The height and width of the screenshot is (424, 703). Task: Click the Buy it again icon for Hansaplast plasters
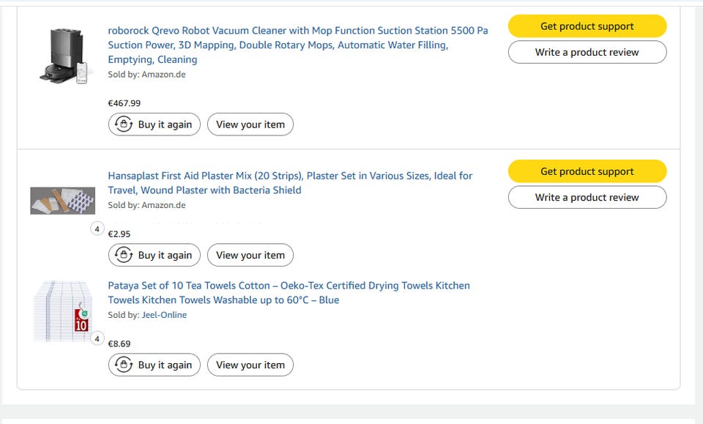pyautogui.click(x=124, y=255)
